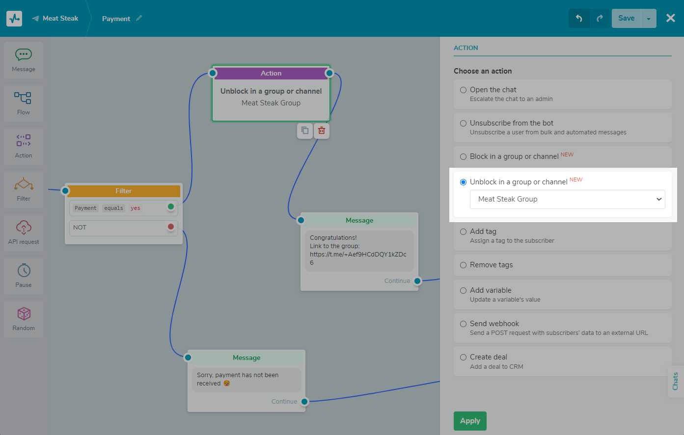Select the Message block icon in sidebar

(24, 60)
